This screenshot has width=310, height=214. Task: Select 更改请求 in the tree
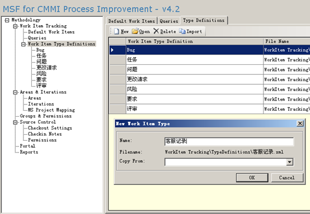coord(46,68)
